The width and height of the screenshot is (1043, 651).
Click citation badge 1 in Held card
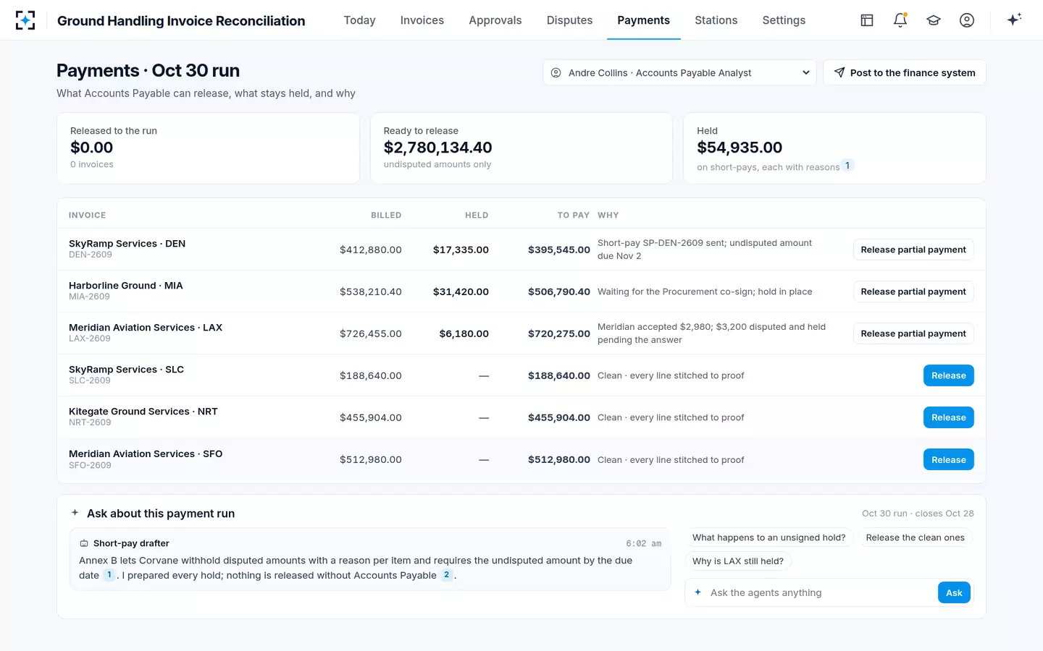(847, 166)
